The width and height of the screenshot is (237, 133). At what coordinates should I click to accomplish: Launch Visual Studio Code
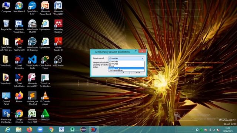pyautogui.click(x=32, y=62)
